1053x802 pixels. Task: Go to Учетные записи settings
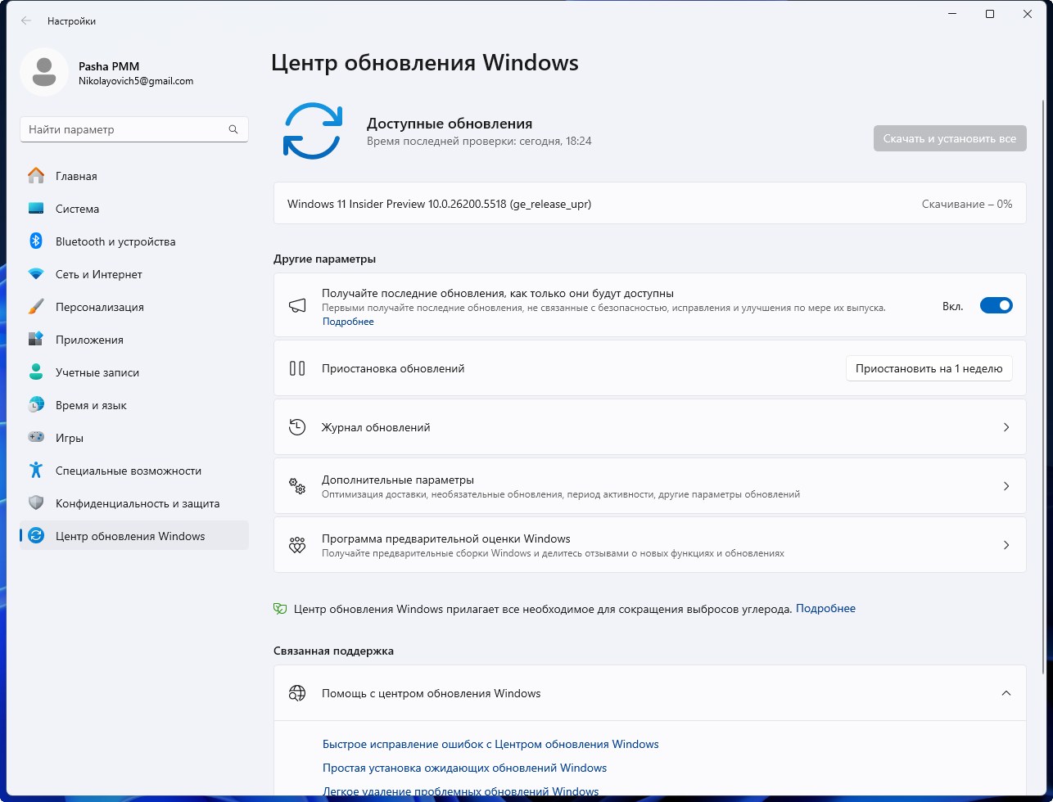click(134, 372)
